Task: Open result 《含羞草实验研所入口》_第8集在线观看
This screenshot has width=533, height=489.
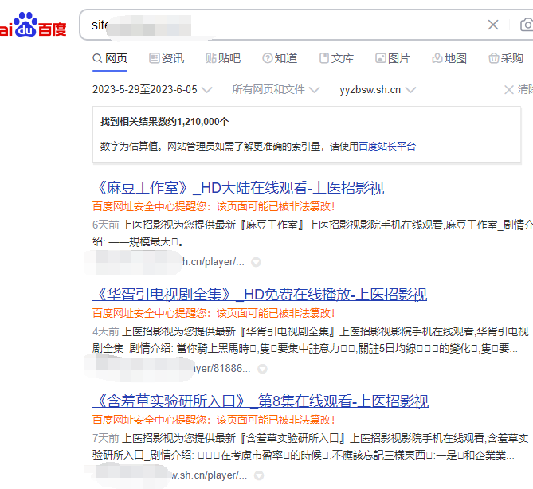Action: (261, 401)
